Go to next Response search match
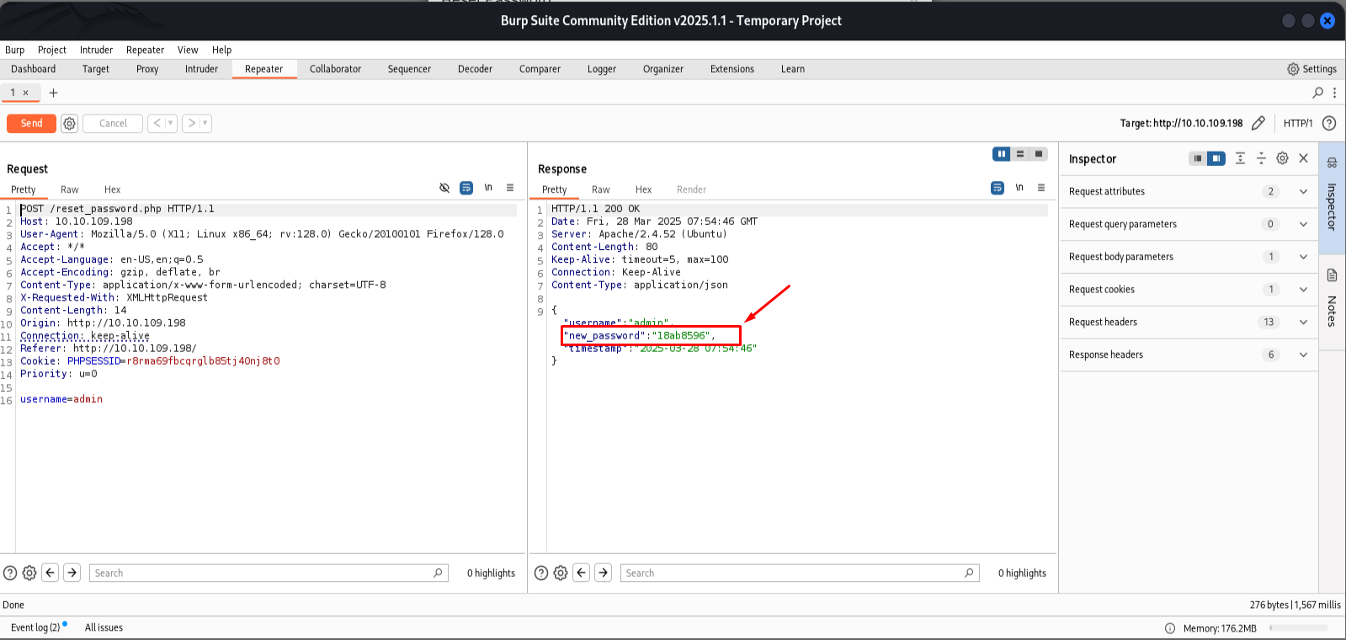The image size is (1346, 640). [x=604, y=573]
